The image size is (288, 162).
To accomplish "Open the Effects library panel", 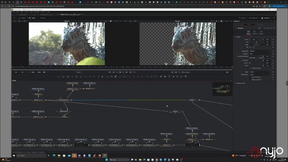I will tap(22, 18).
